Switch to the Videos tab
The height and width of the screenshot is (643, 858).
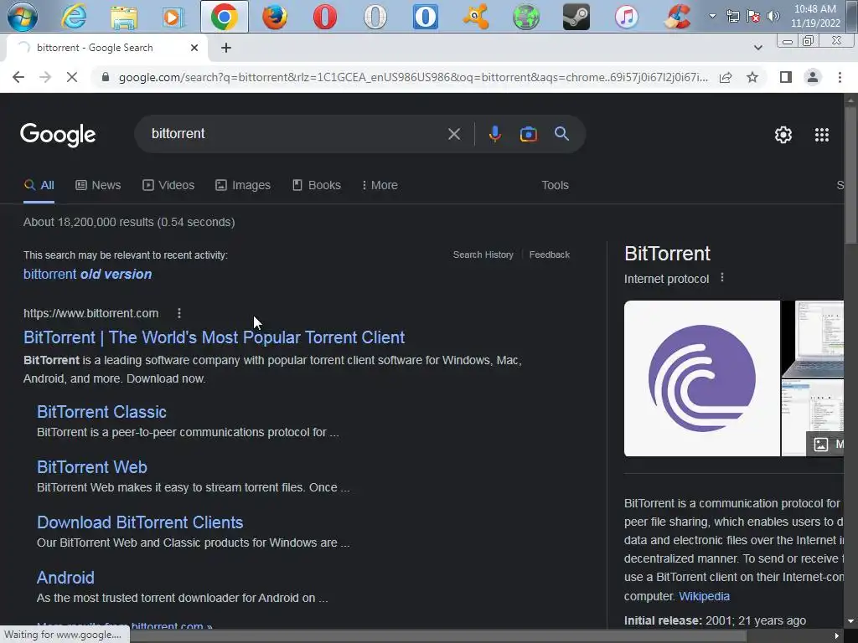(168, 185)
